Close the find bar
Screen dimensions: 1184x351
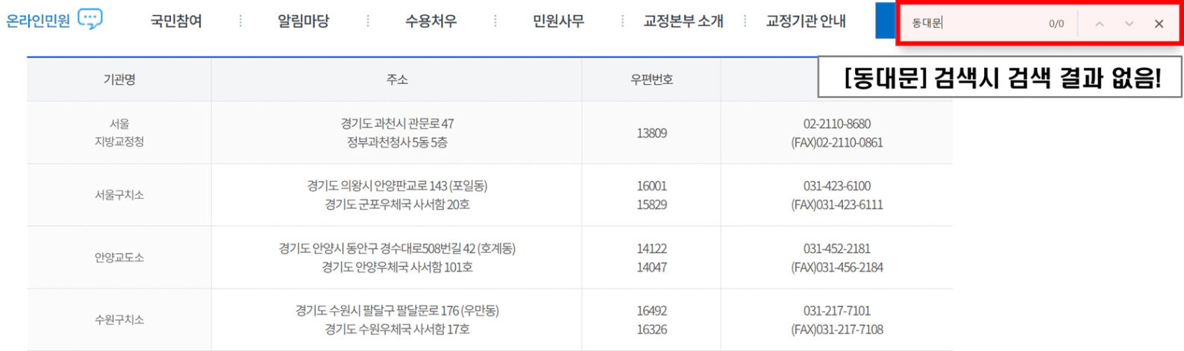pyautogui.click(x=1159, y=24)
